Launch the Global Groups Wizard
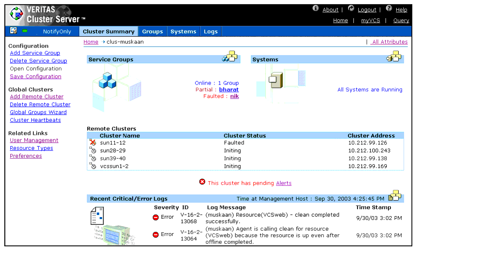The image size is (502, 259). 38,112
